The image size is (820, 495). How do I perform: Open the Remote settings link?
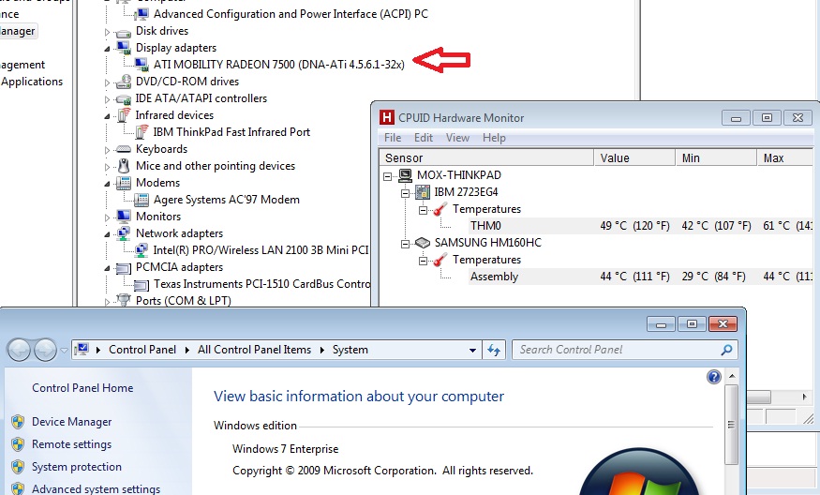(x=71, y=444)
